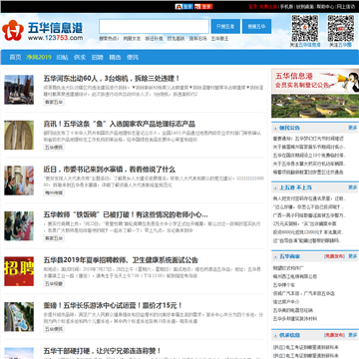Viewport: 359px width, 359px height.
Task: Click the 五华信息港 site logo
Action: click(x=43, y=31)
